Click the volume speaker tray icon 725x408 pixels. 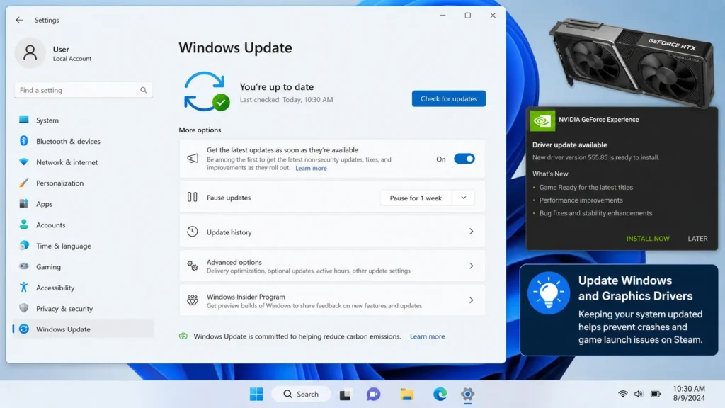point(639,394)
